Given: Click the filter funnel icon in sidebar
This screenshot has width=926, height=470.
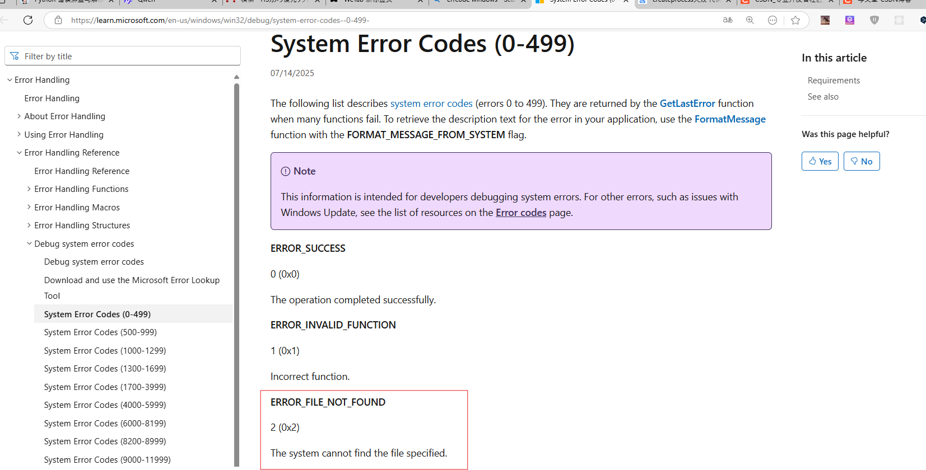Looking at the screenshot, I should pyautogui.click(x=15, y=56).
